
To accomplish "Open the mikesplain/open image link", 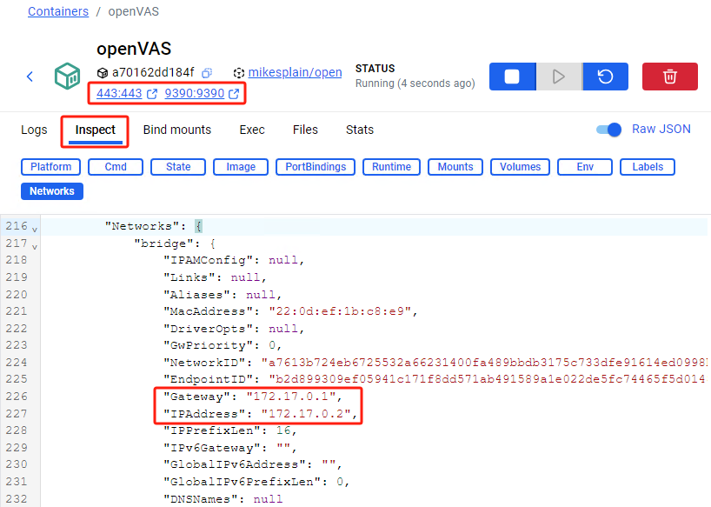I will tap(295, 72).
